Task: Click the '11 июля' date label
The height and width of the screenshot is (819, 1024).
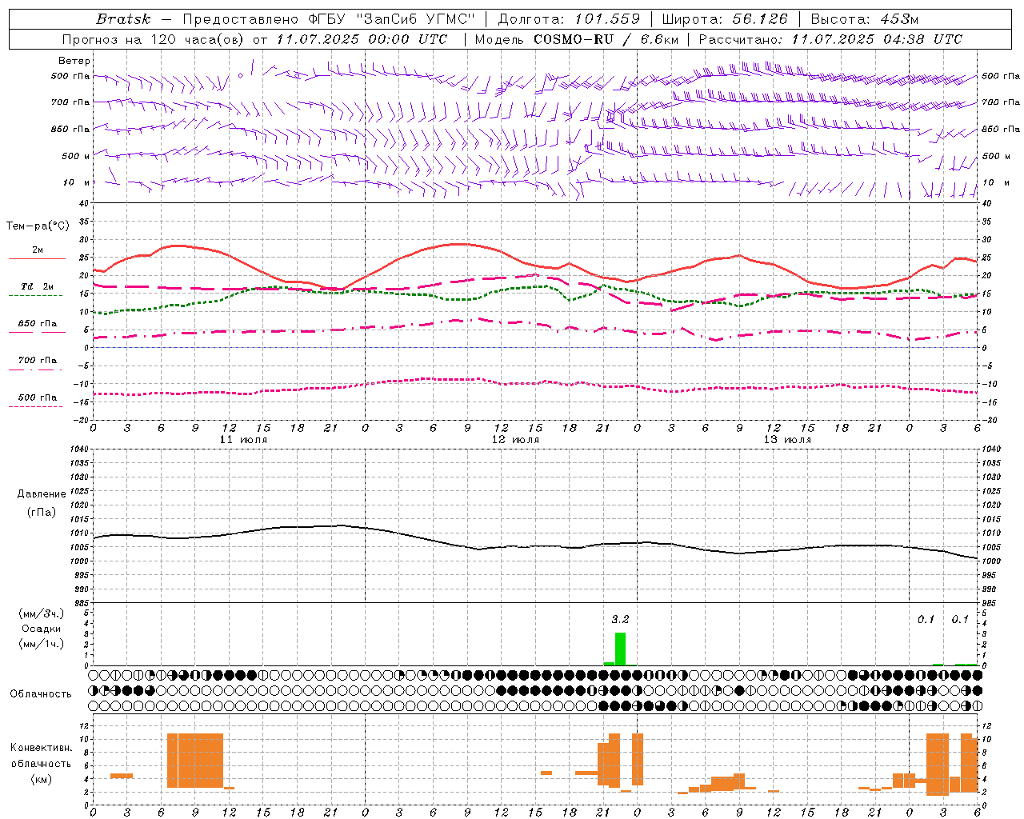Action: tap(243, 440)
